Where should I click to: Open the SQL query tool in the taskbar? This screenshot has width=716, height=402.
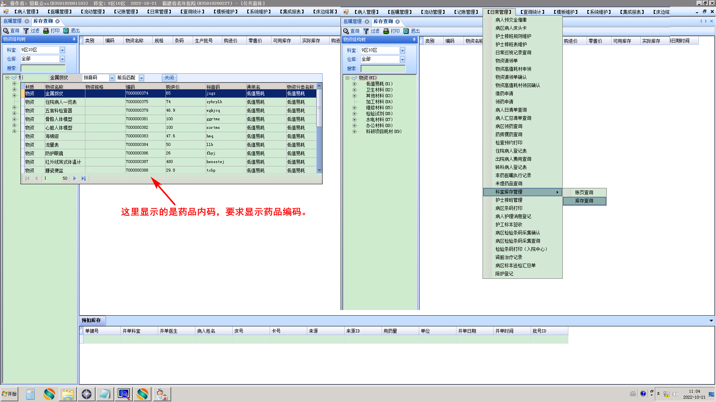[124, 394]
